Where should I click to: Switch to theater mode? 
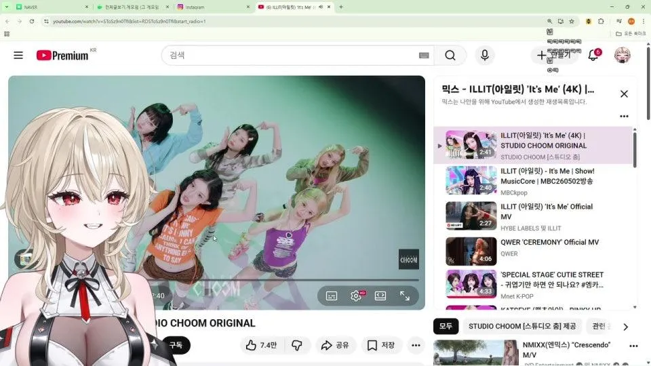pos(380,296)
